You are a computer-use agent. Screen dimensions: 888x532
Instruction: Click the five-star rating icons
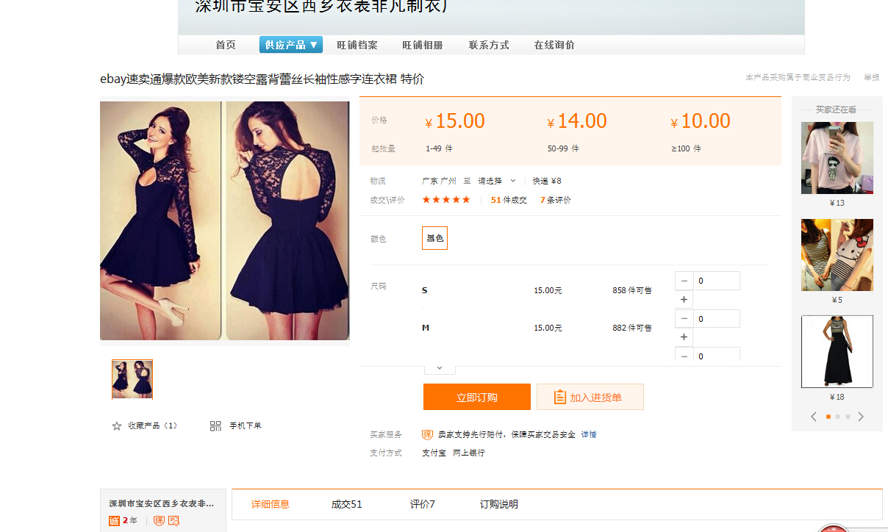445,200
